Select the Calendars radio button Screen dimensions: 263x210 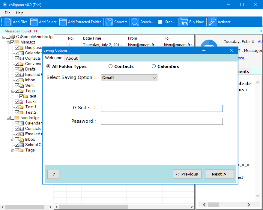tap(154, 66)
